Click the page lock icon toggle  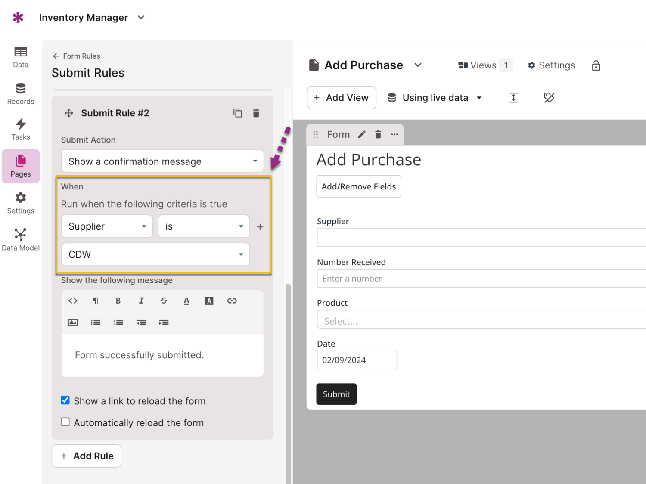(596, 65)
